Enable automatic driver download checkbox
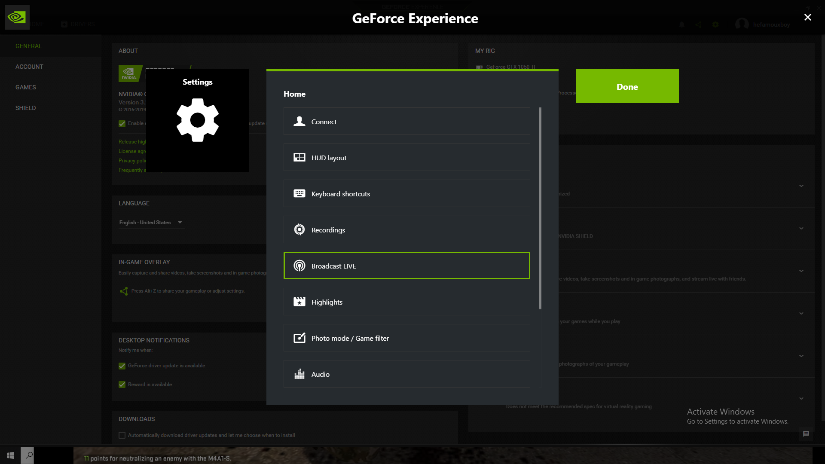The image size is (825, 464). tap(122, 435)
